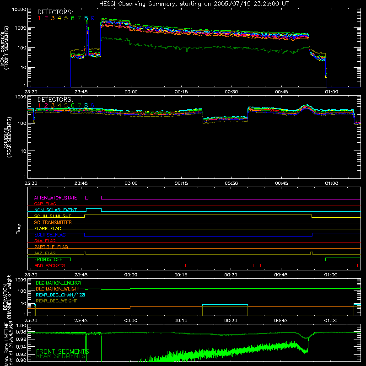
Task: Select the DETECTORS: label in the front segments plot
Action: [x=55, y=12]
